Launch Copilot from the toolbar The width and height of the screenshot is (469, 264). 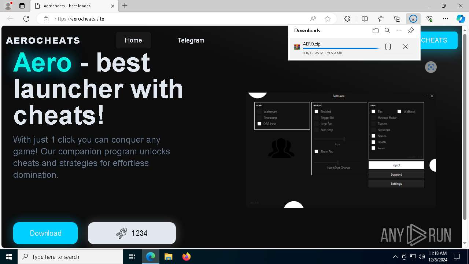pyautogui.click(x=461, y=19)
